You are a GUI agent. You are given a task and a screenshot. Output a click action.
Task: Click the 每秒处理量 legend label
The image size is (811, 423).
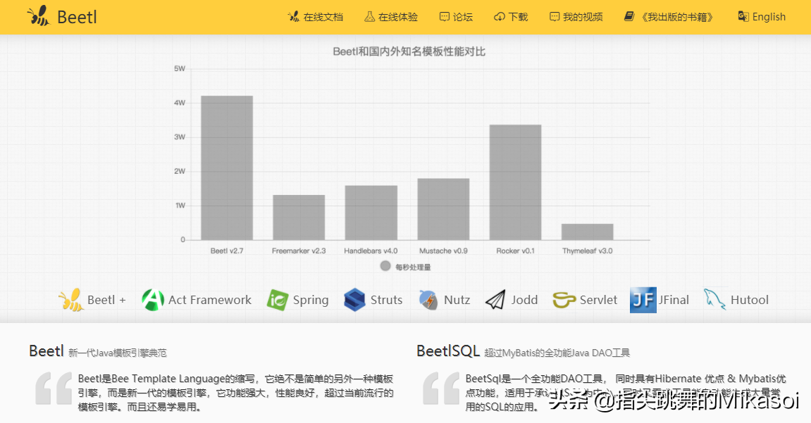pos(413,267)
